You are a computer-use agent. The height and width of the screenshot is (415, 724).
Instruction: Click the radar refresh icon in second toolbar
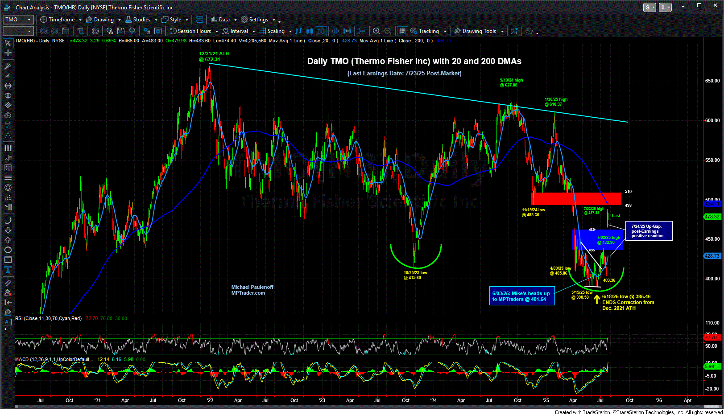tap(95, 31)
